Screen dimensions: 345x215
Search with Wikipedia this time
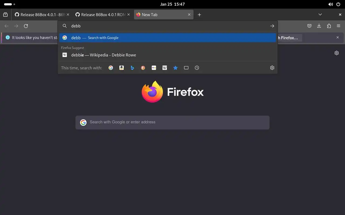[165, 68]
